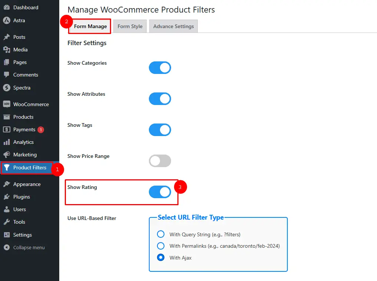This screenshot has height=281, width=377.
Task: Open the Payments notification badge
Action: (41, 129)
